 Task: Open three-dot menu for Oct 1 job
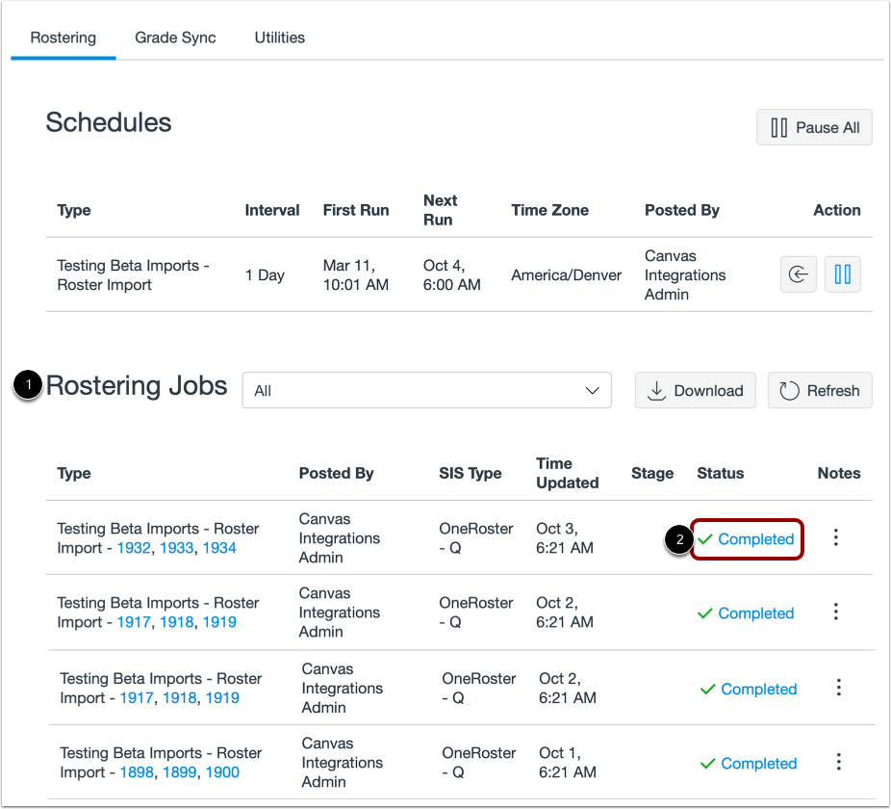click(839, 762)
